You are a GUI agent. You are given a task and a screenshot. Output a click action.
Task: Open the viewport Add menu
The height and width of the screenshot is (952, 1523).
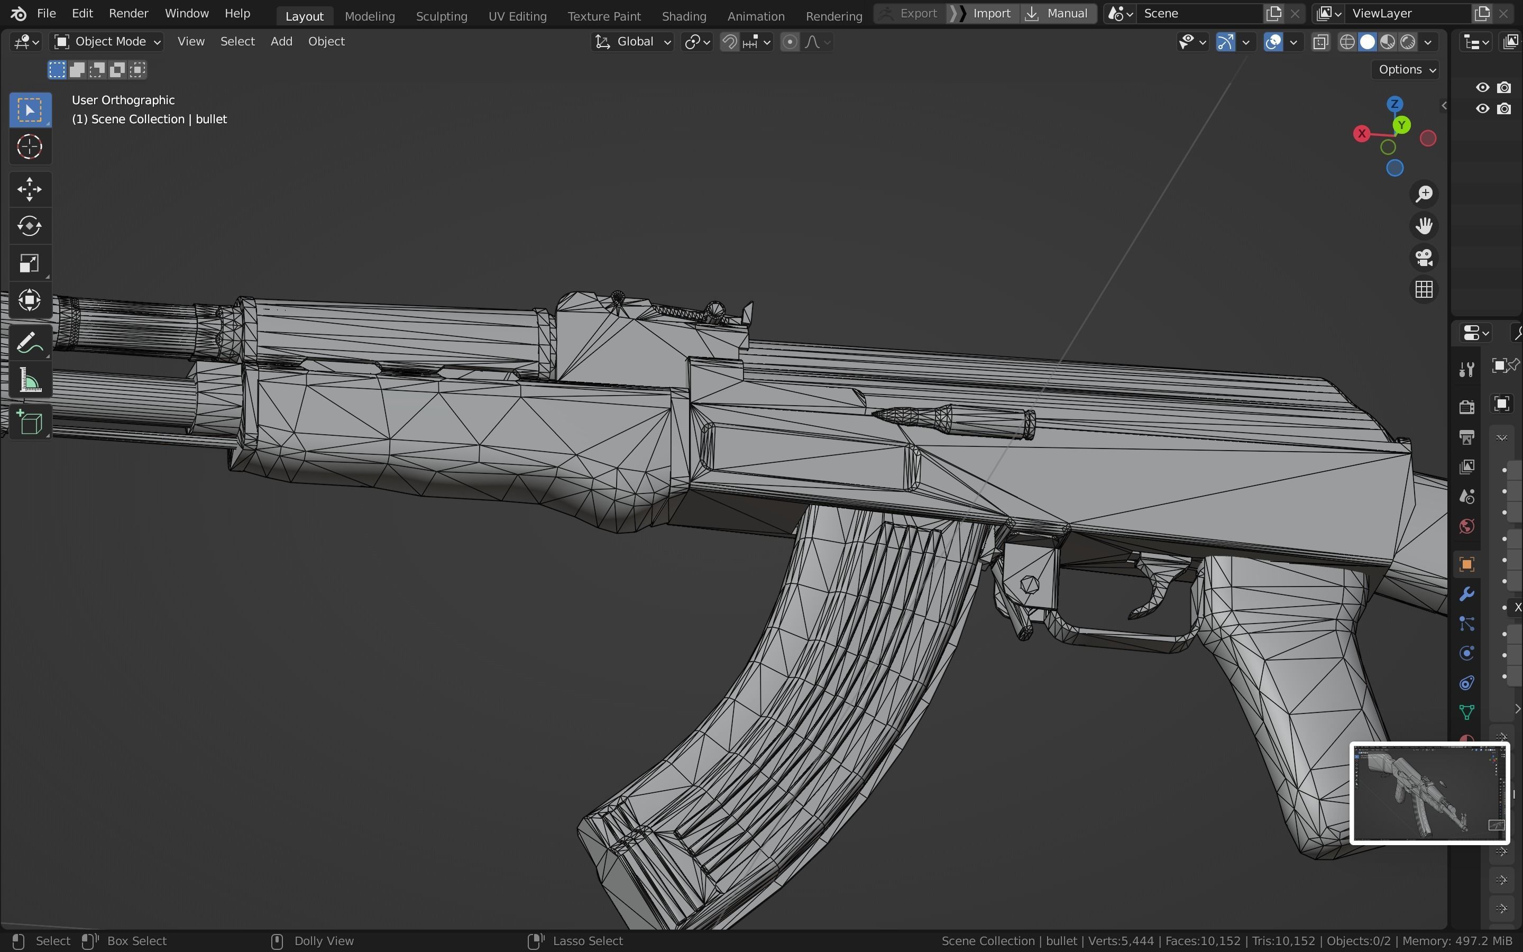point(281,42)
